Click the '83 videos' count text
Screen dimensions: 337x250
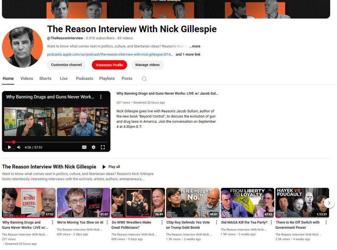(x=125, y=38)
